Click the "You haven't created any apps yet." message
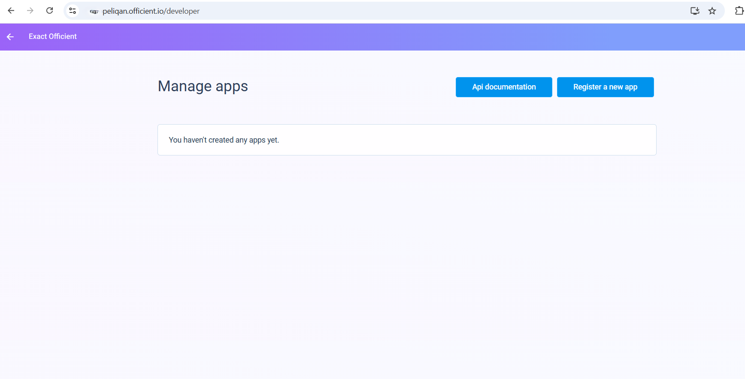The height and width of the screenshot is (379, 745). 224,140
